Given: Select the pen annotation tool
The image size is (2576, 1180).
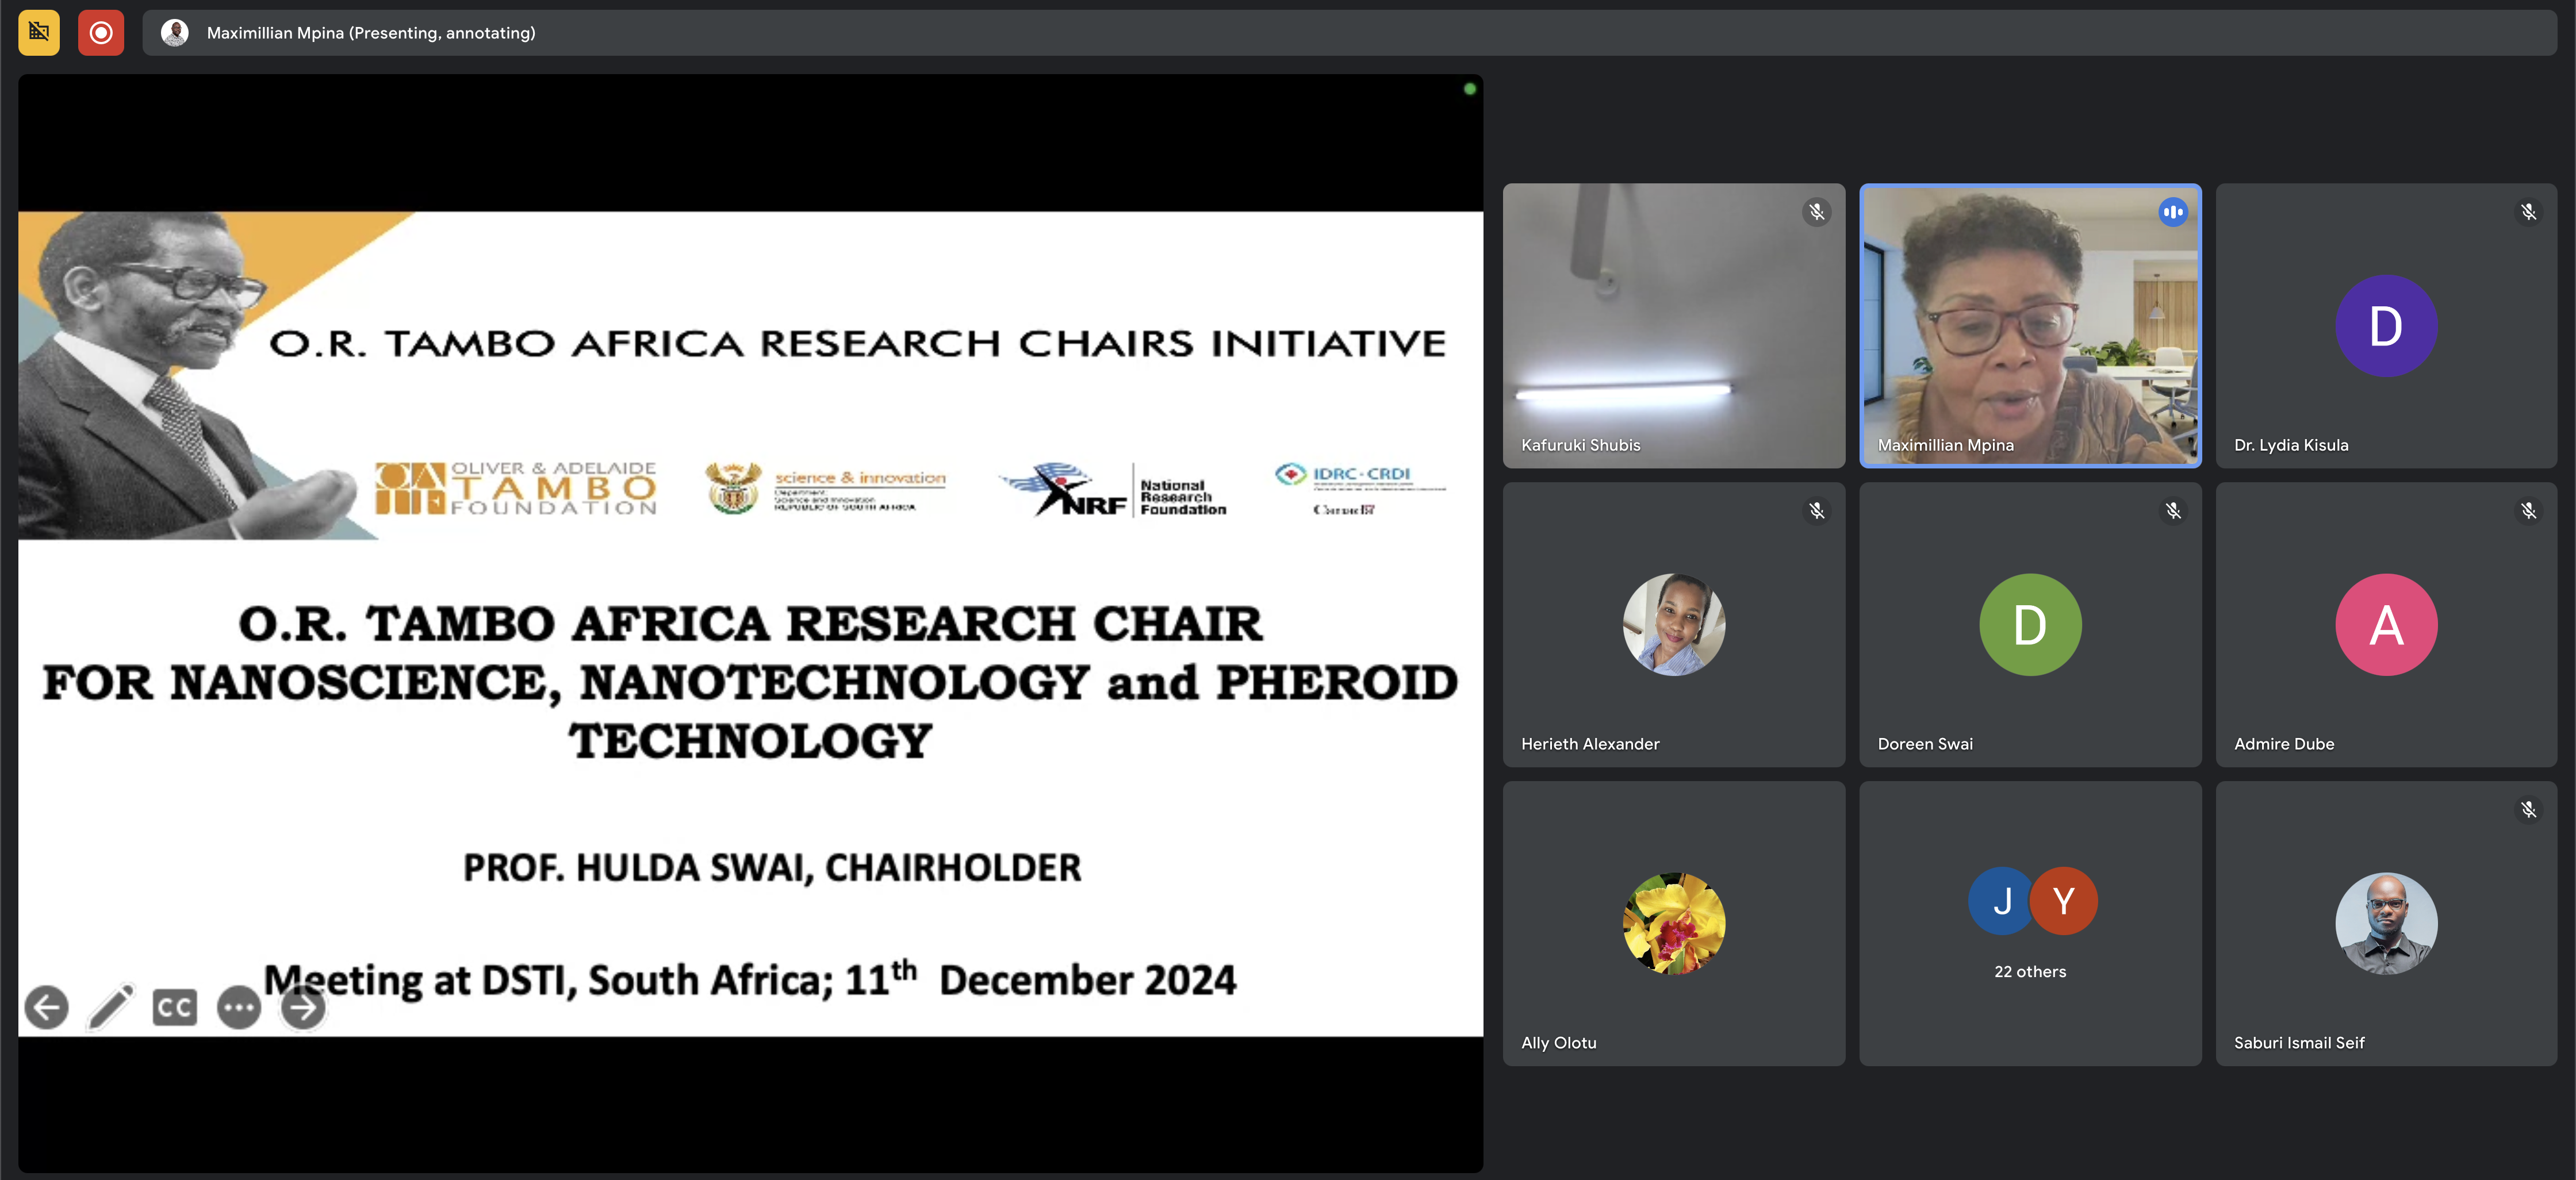Looking at the screenshot, I should (x=111, y=1007).
